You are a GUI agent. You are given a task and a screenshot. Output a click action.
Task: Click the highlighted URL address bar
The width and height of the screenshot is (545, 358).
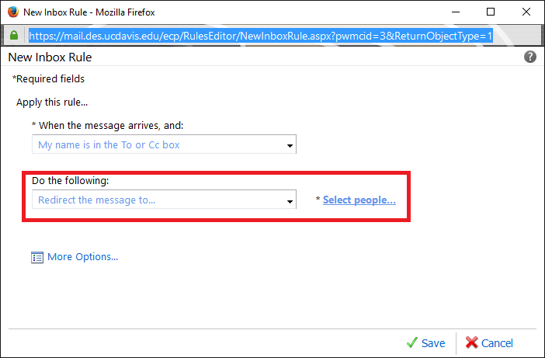(260, 36)
